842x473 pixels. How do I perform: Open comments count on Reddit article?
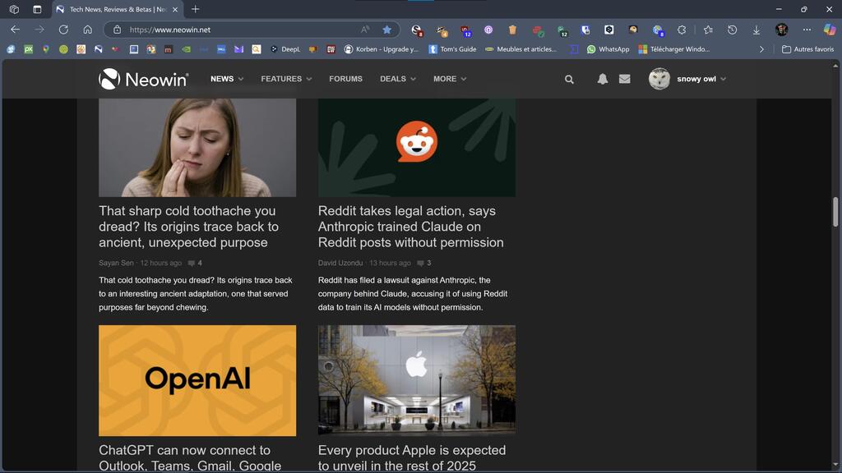(424, 263)
